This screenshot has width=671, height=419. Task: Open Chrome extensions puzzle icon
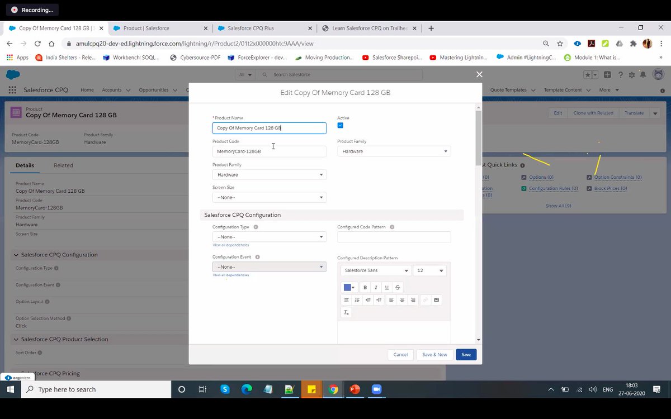pyautogui.click(x=633, y=44)
